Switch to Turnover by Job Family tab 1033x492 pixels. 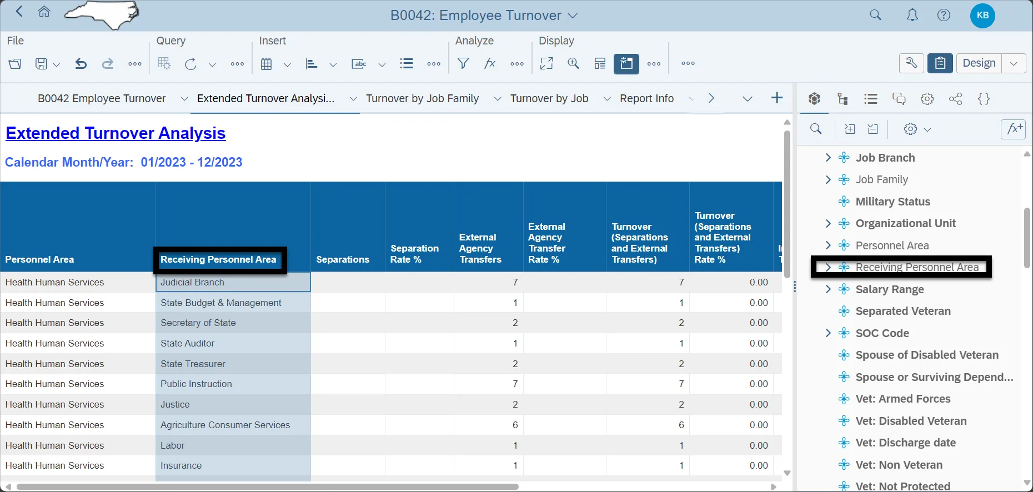click(x=422, y=99)
